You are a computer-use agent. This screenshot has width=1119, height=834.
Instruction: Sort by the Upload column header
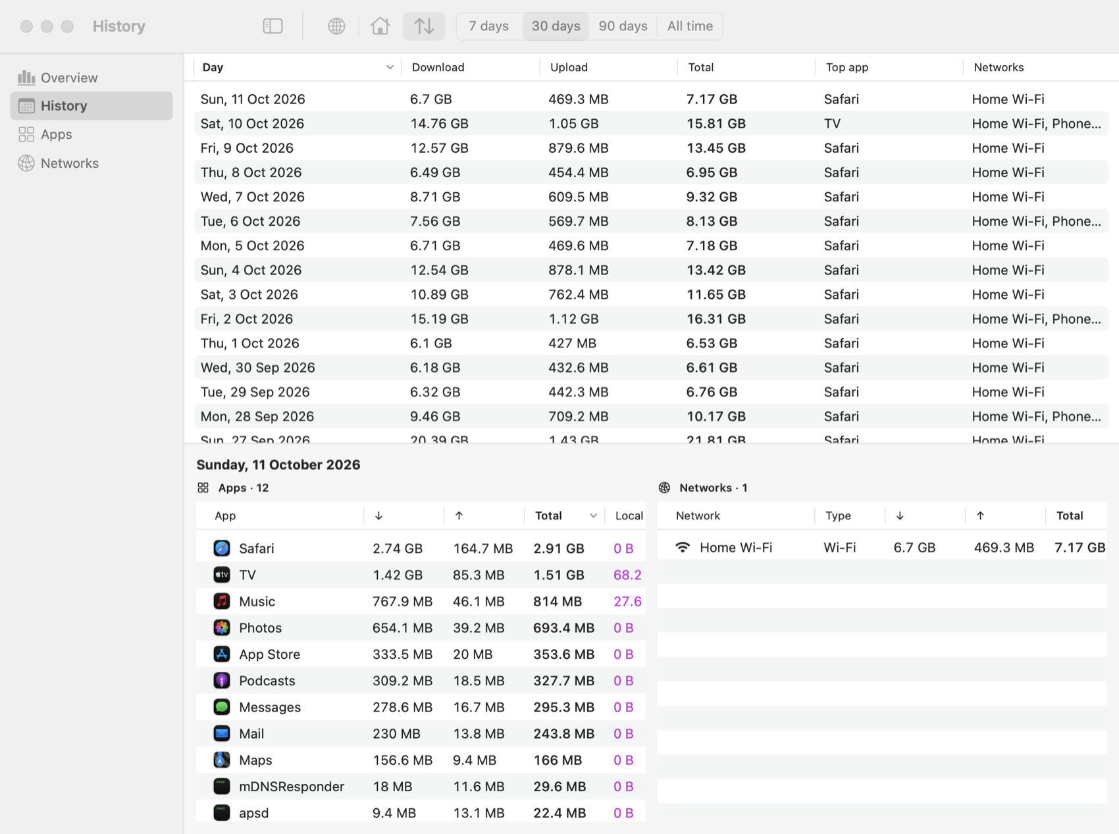pyautogui.click(x=609, y=67)
